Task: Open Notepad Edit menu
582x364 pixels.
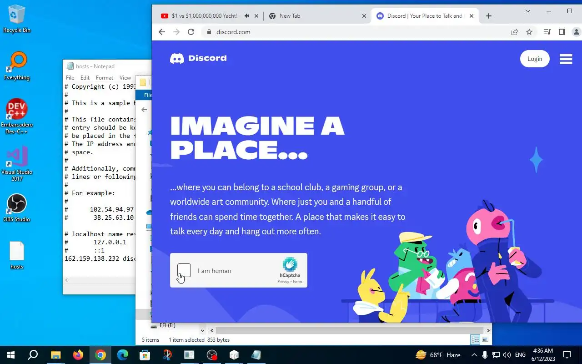Action: coord(85,78)
